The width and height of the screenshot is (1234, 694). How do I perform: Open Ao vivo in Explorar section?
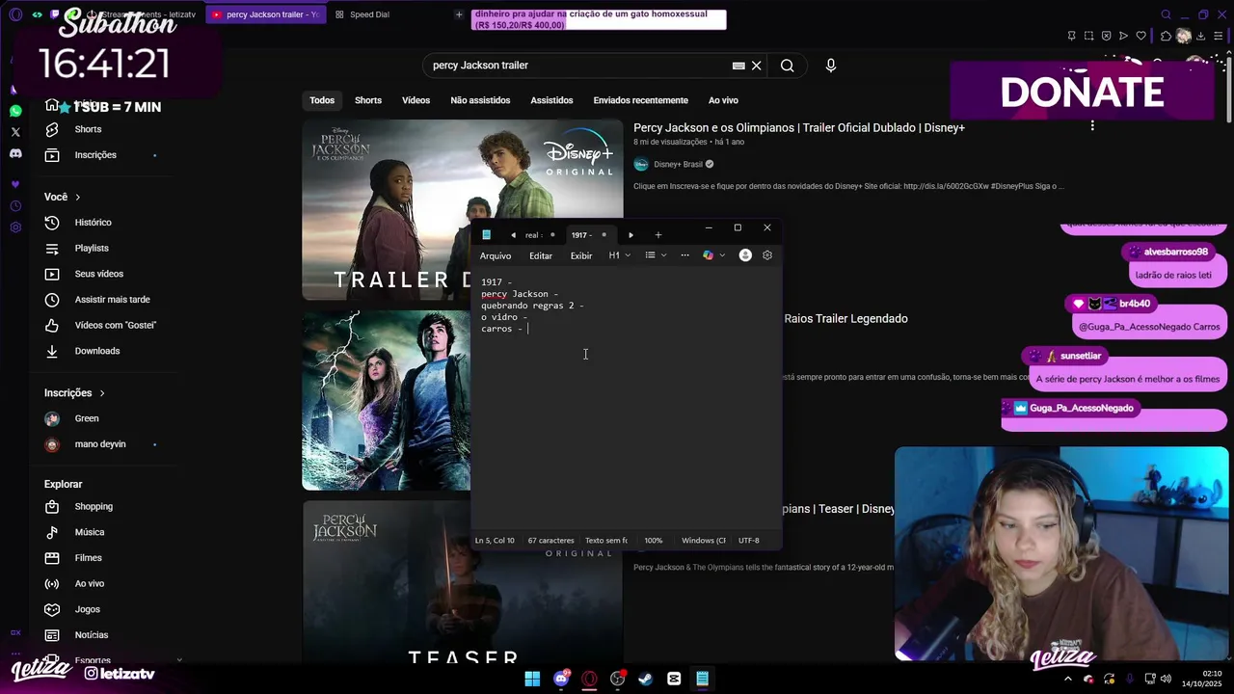(x=89, y=583)
